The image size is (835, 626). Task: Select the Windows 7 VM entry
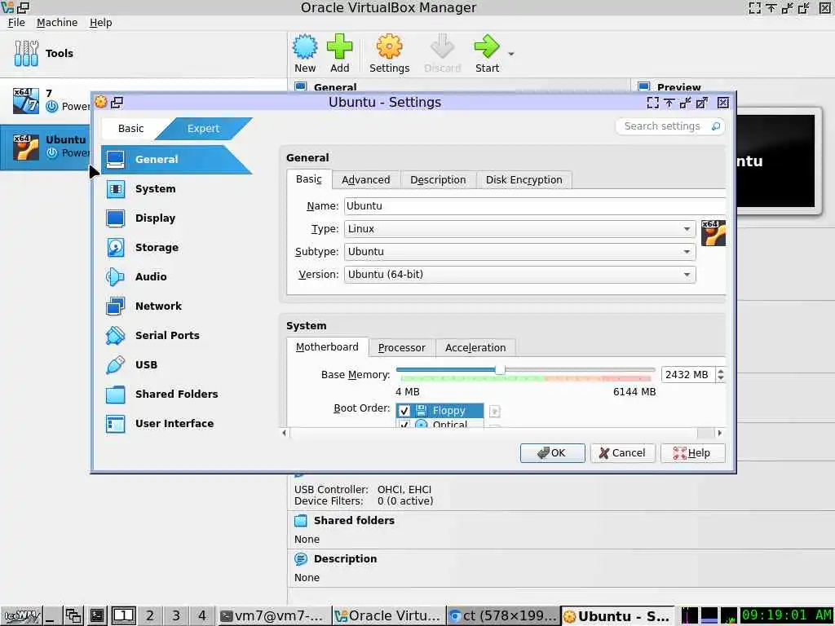click(x=46, y=100)
